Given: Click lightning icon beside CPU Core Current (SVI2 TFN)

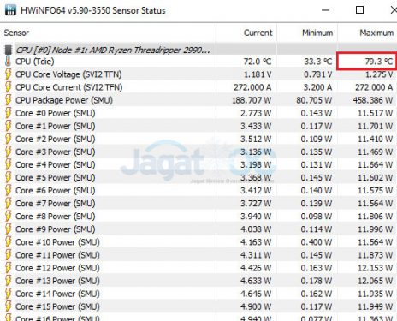Looking at the screenshot, I should 9,87.
